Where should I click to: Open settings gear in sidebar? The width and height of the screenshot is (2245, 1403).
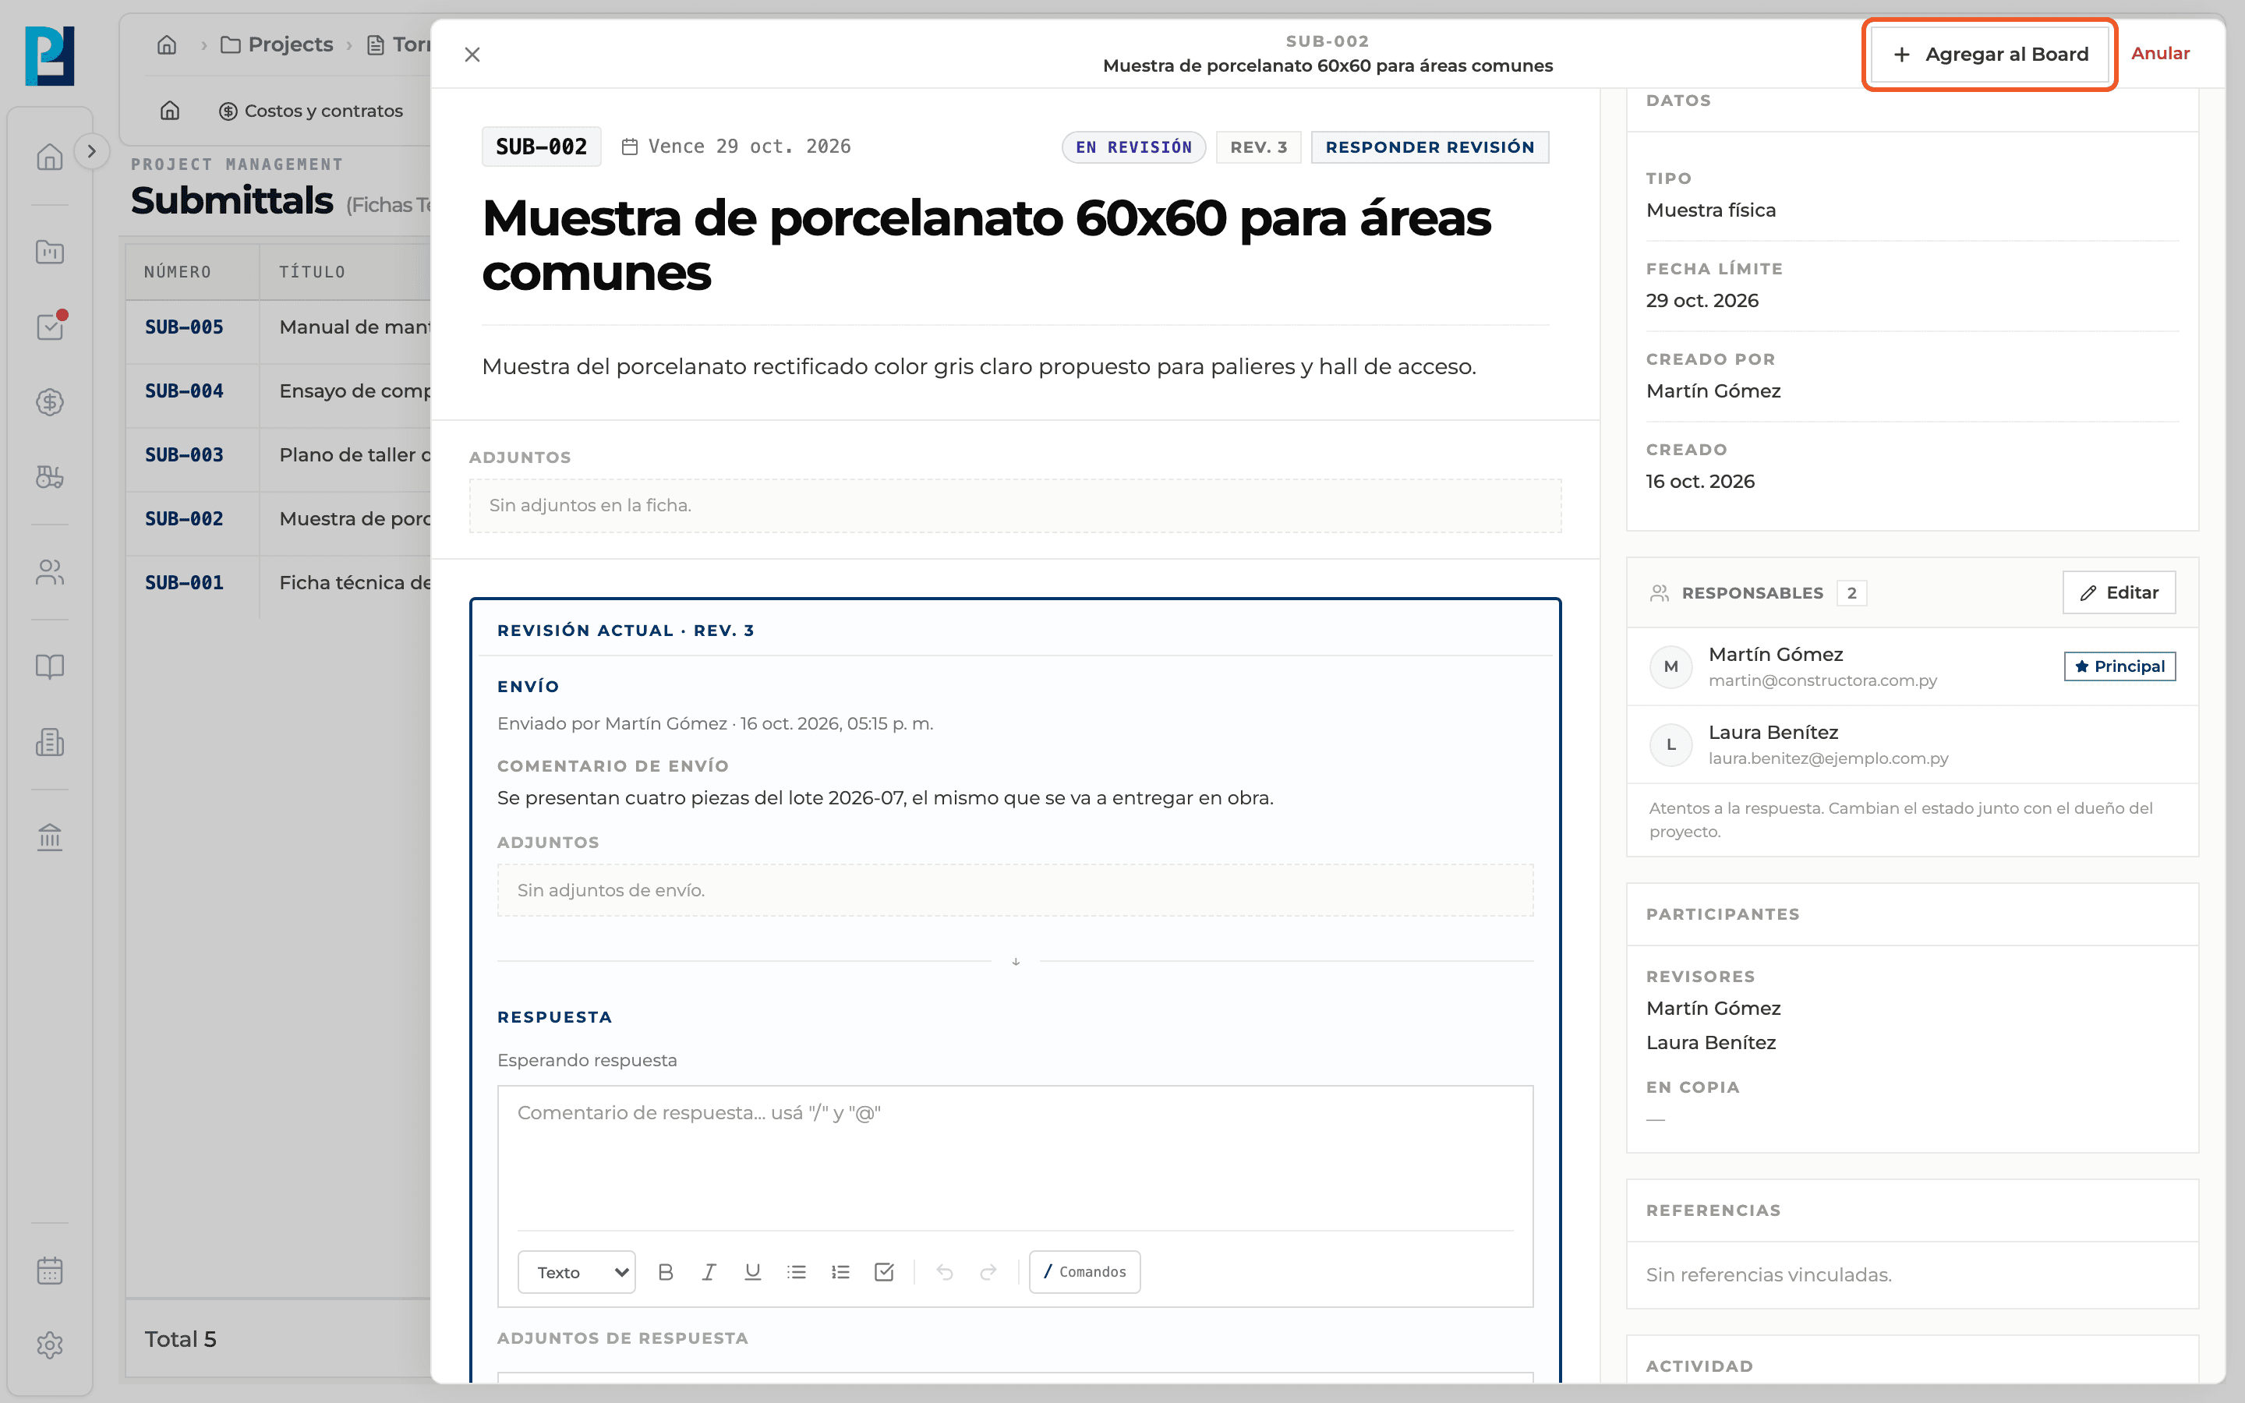click(x=49, y=1345)
